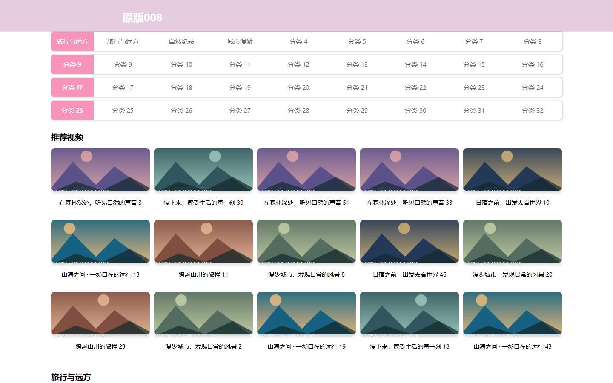Select the 分类 27 category

tap(240, 111)
